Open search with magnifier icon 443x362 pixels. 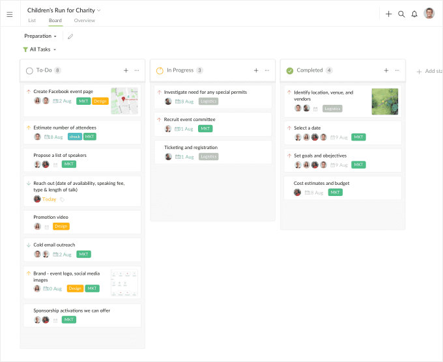pyautogui.click(x=401, y=14)
